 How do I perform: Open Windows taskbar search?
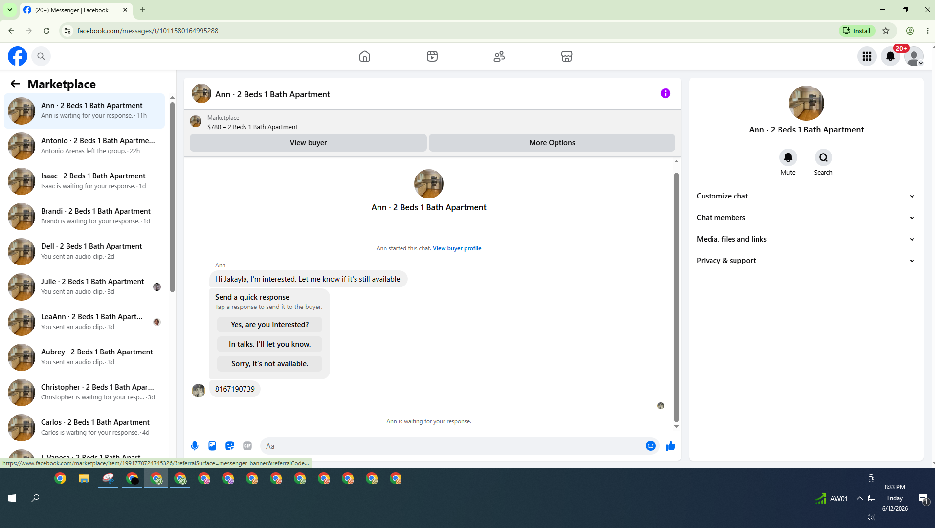coord(35,498)
